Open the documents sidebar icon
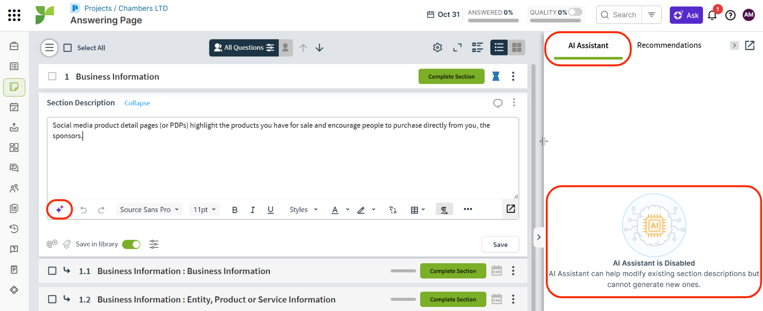Screen dimensions: 763x311 (14, 208)
